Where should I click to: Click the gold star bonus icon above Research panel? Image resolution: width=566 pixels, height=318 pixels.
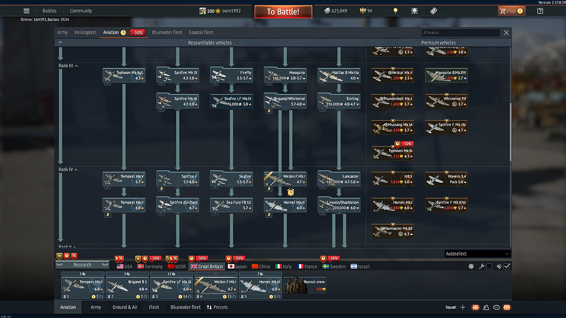pos(59,256)
